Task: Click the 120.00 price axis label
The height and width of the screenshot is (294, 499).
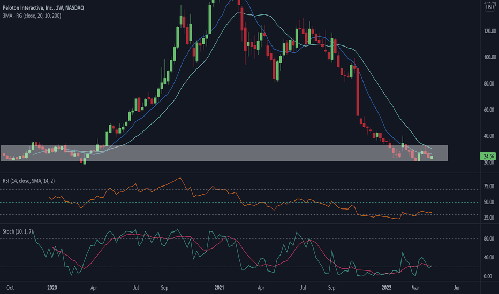Action: tap(490, 31)
